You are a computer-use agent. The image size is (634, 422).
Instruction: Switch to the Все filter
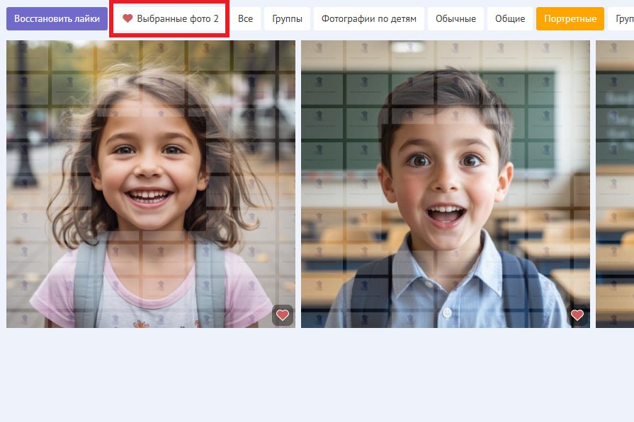click(x=245, y=18)
